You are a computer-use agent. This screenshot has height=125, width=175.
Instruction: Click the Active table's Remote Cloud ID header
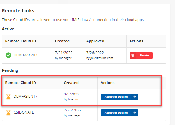pos(21,41)
